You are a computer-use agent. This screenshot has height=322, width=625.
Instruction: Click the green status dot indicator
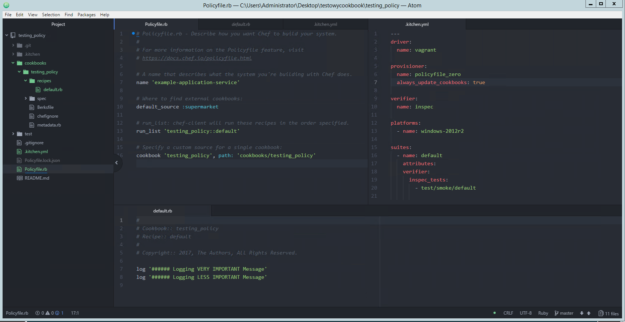coord(495,313)
